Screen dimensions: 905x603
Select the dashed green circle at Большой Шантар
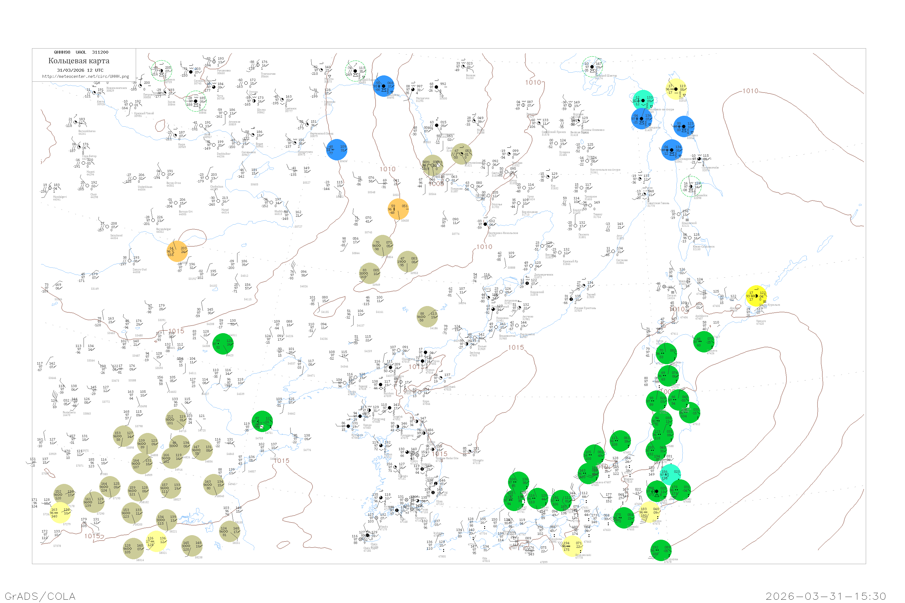click(592, 67)
